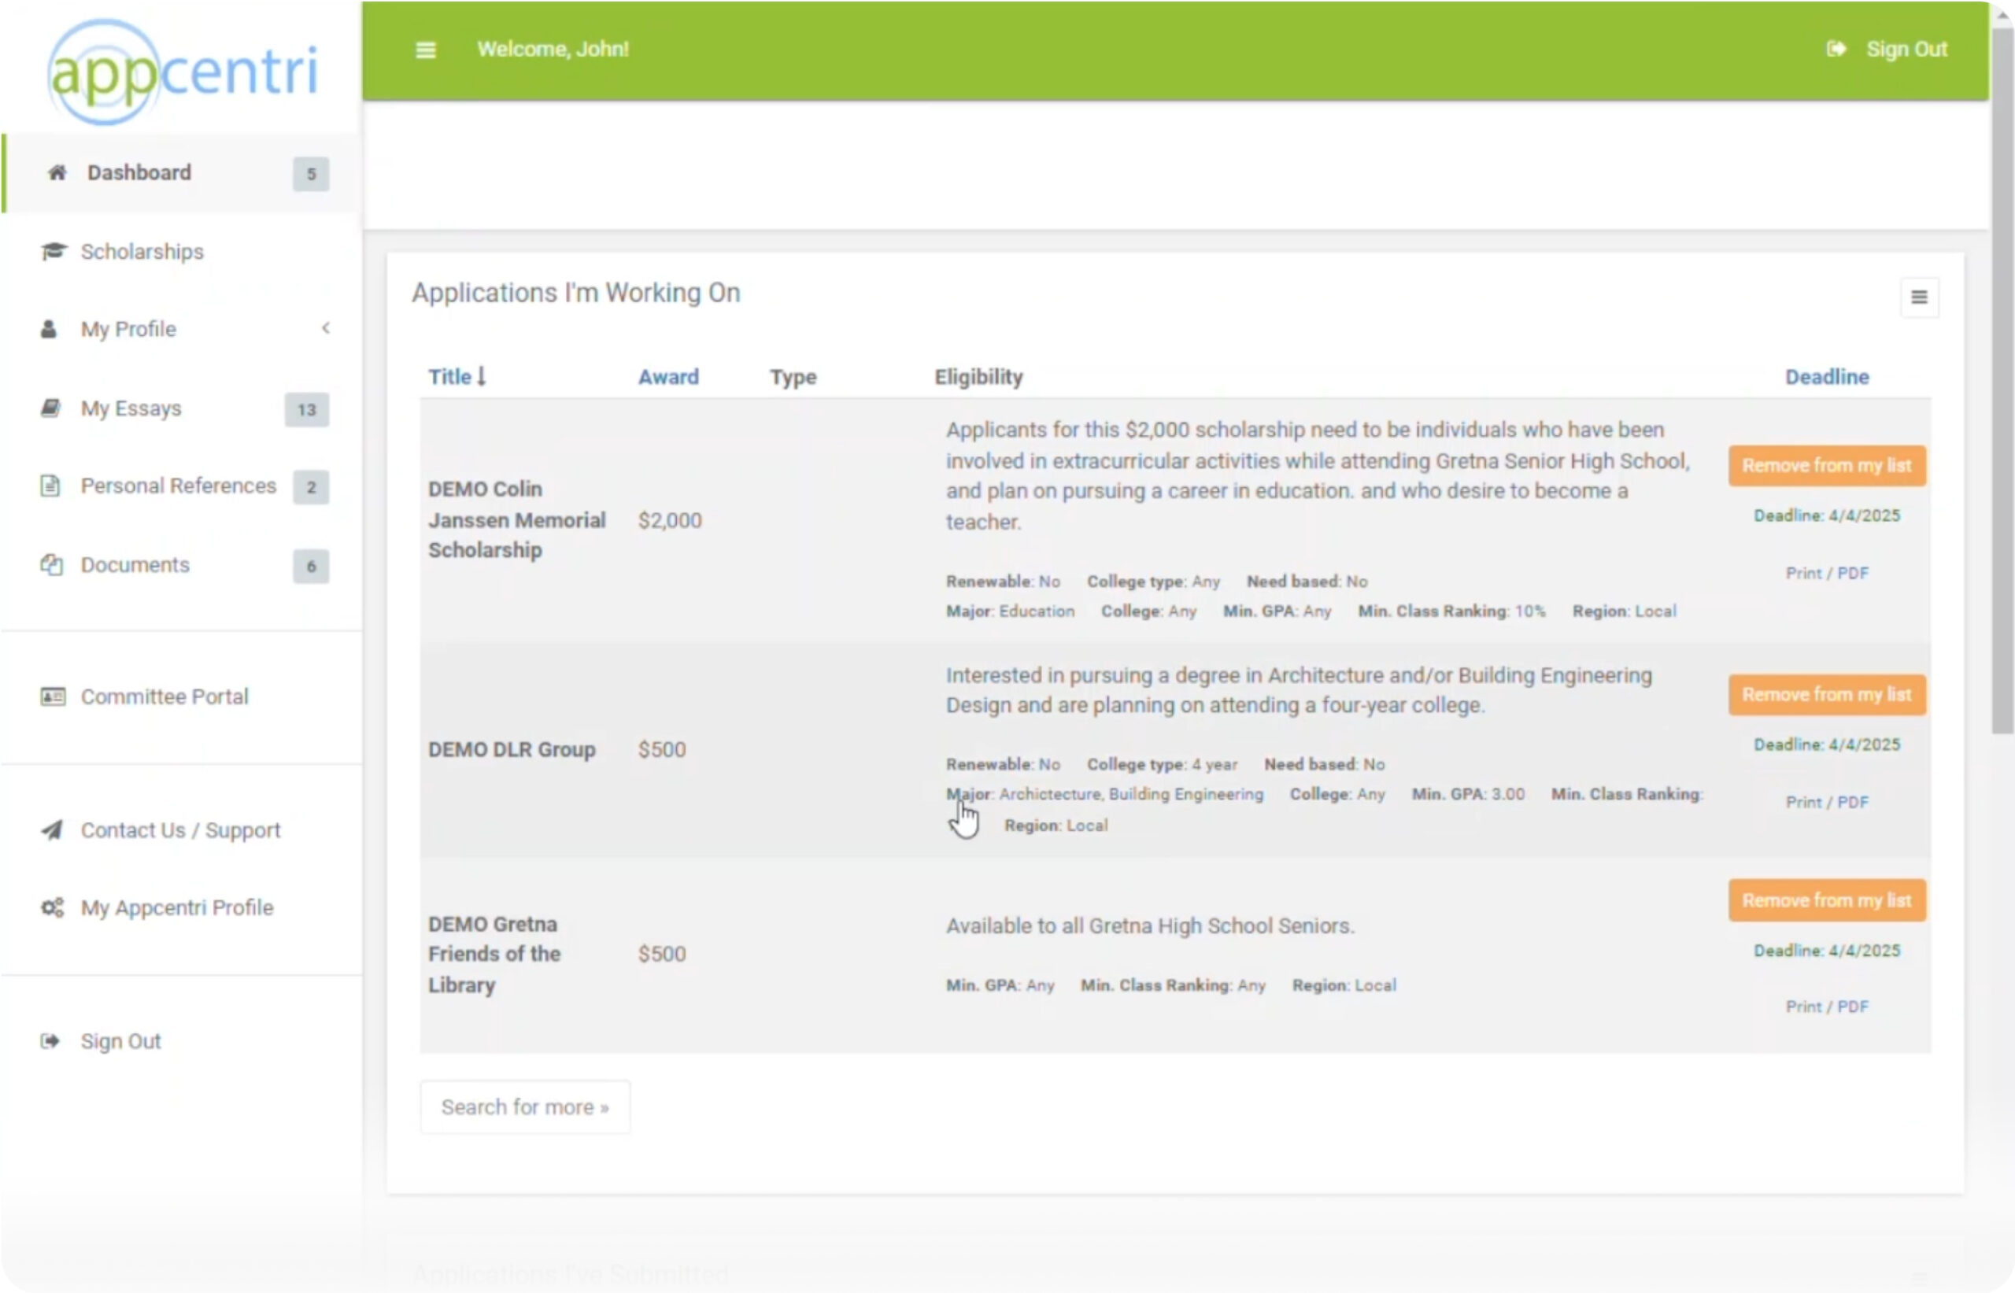Click the Personal References badge showing 2
The height and width of the screenshot is (1293, 2015).
point(311,487)
